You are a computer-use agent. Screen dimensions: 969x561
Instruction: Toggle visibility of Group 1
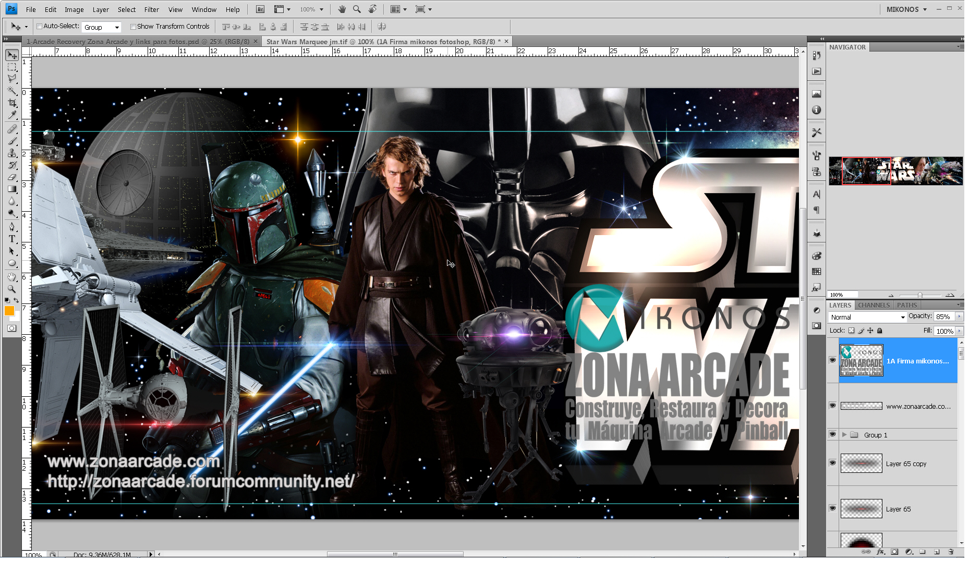pos(832,434)
